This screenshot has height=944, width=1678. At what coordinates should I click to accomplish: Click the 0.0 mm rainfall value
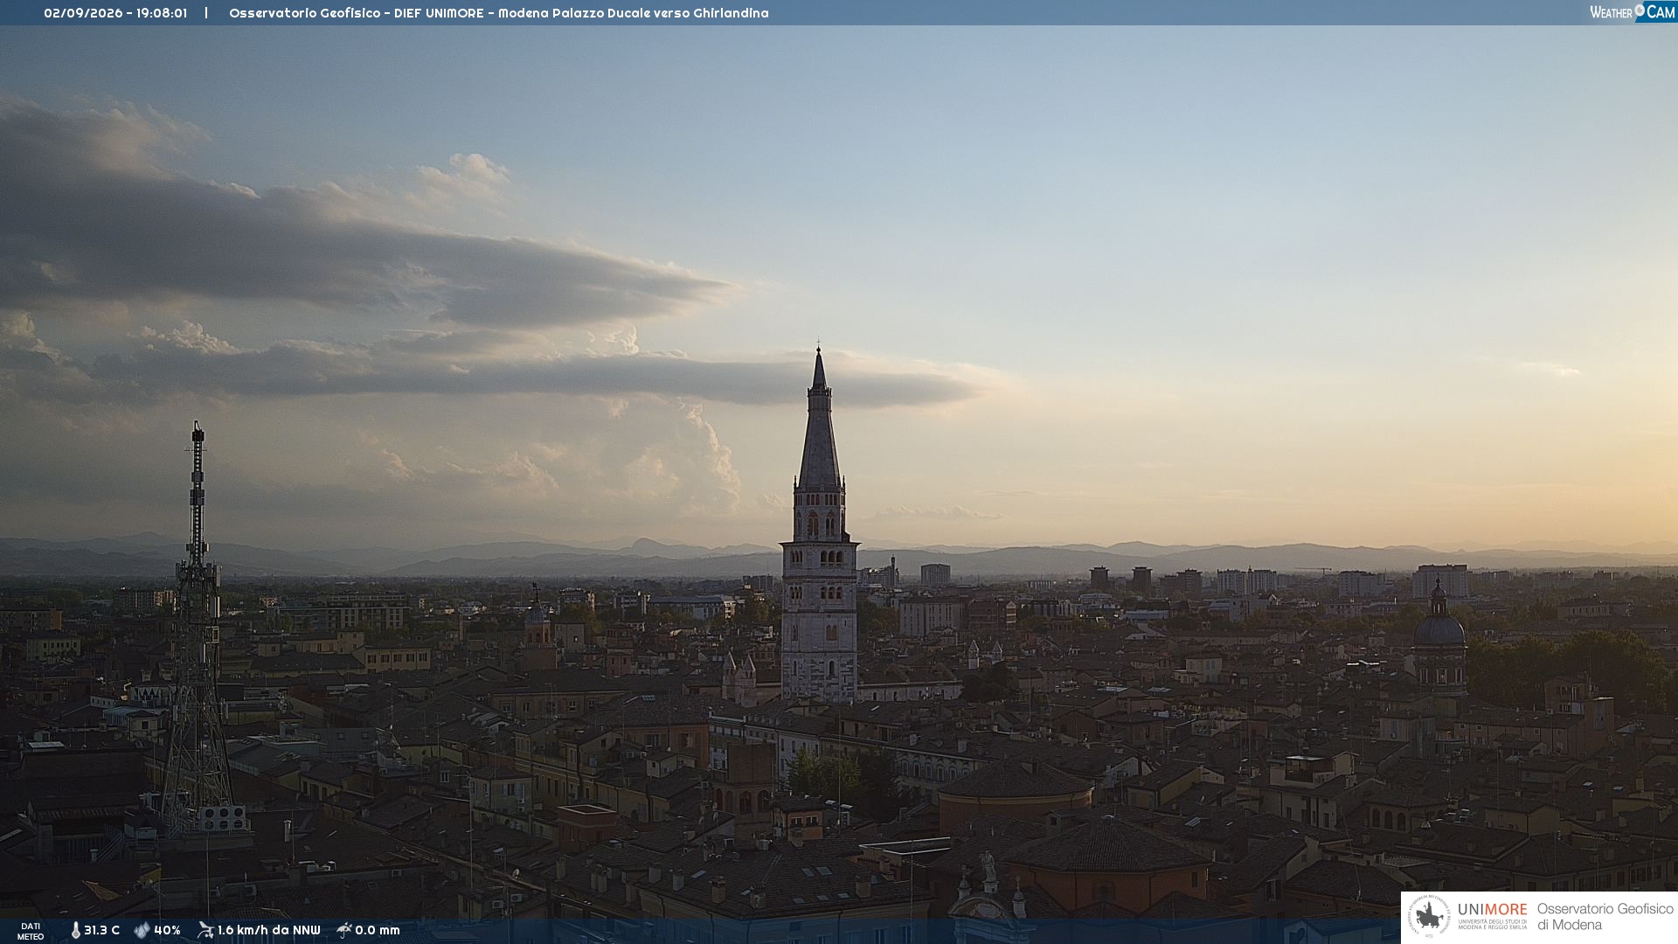[x=378, y=930]
